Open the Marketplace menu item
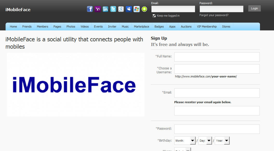Screen dimensions: 274x151 coord(142,27)
